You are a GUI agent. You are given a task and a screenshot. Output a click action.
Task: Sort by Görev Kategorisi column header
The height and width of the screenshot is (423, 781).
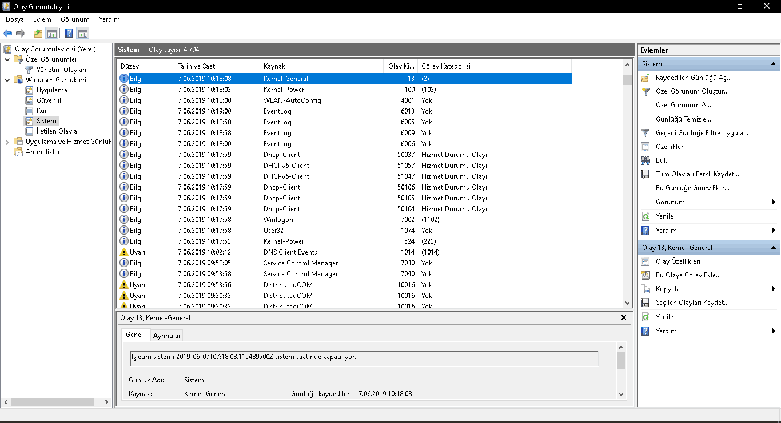[x=495, y=66]
